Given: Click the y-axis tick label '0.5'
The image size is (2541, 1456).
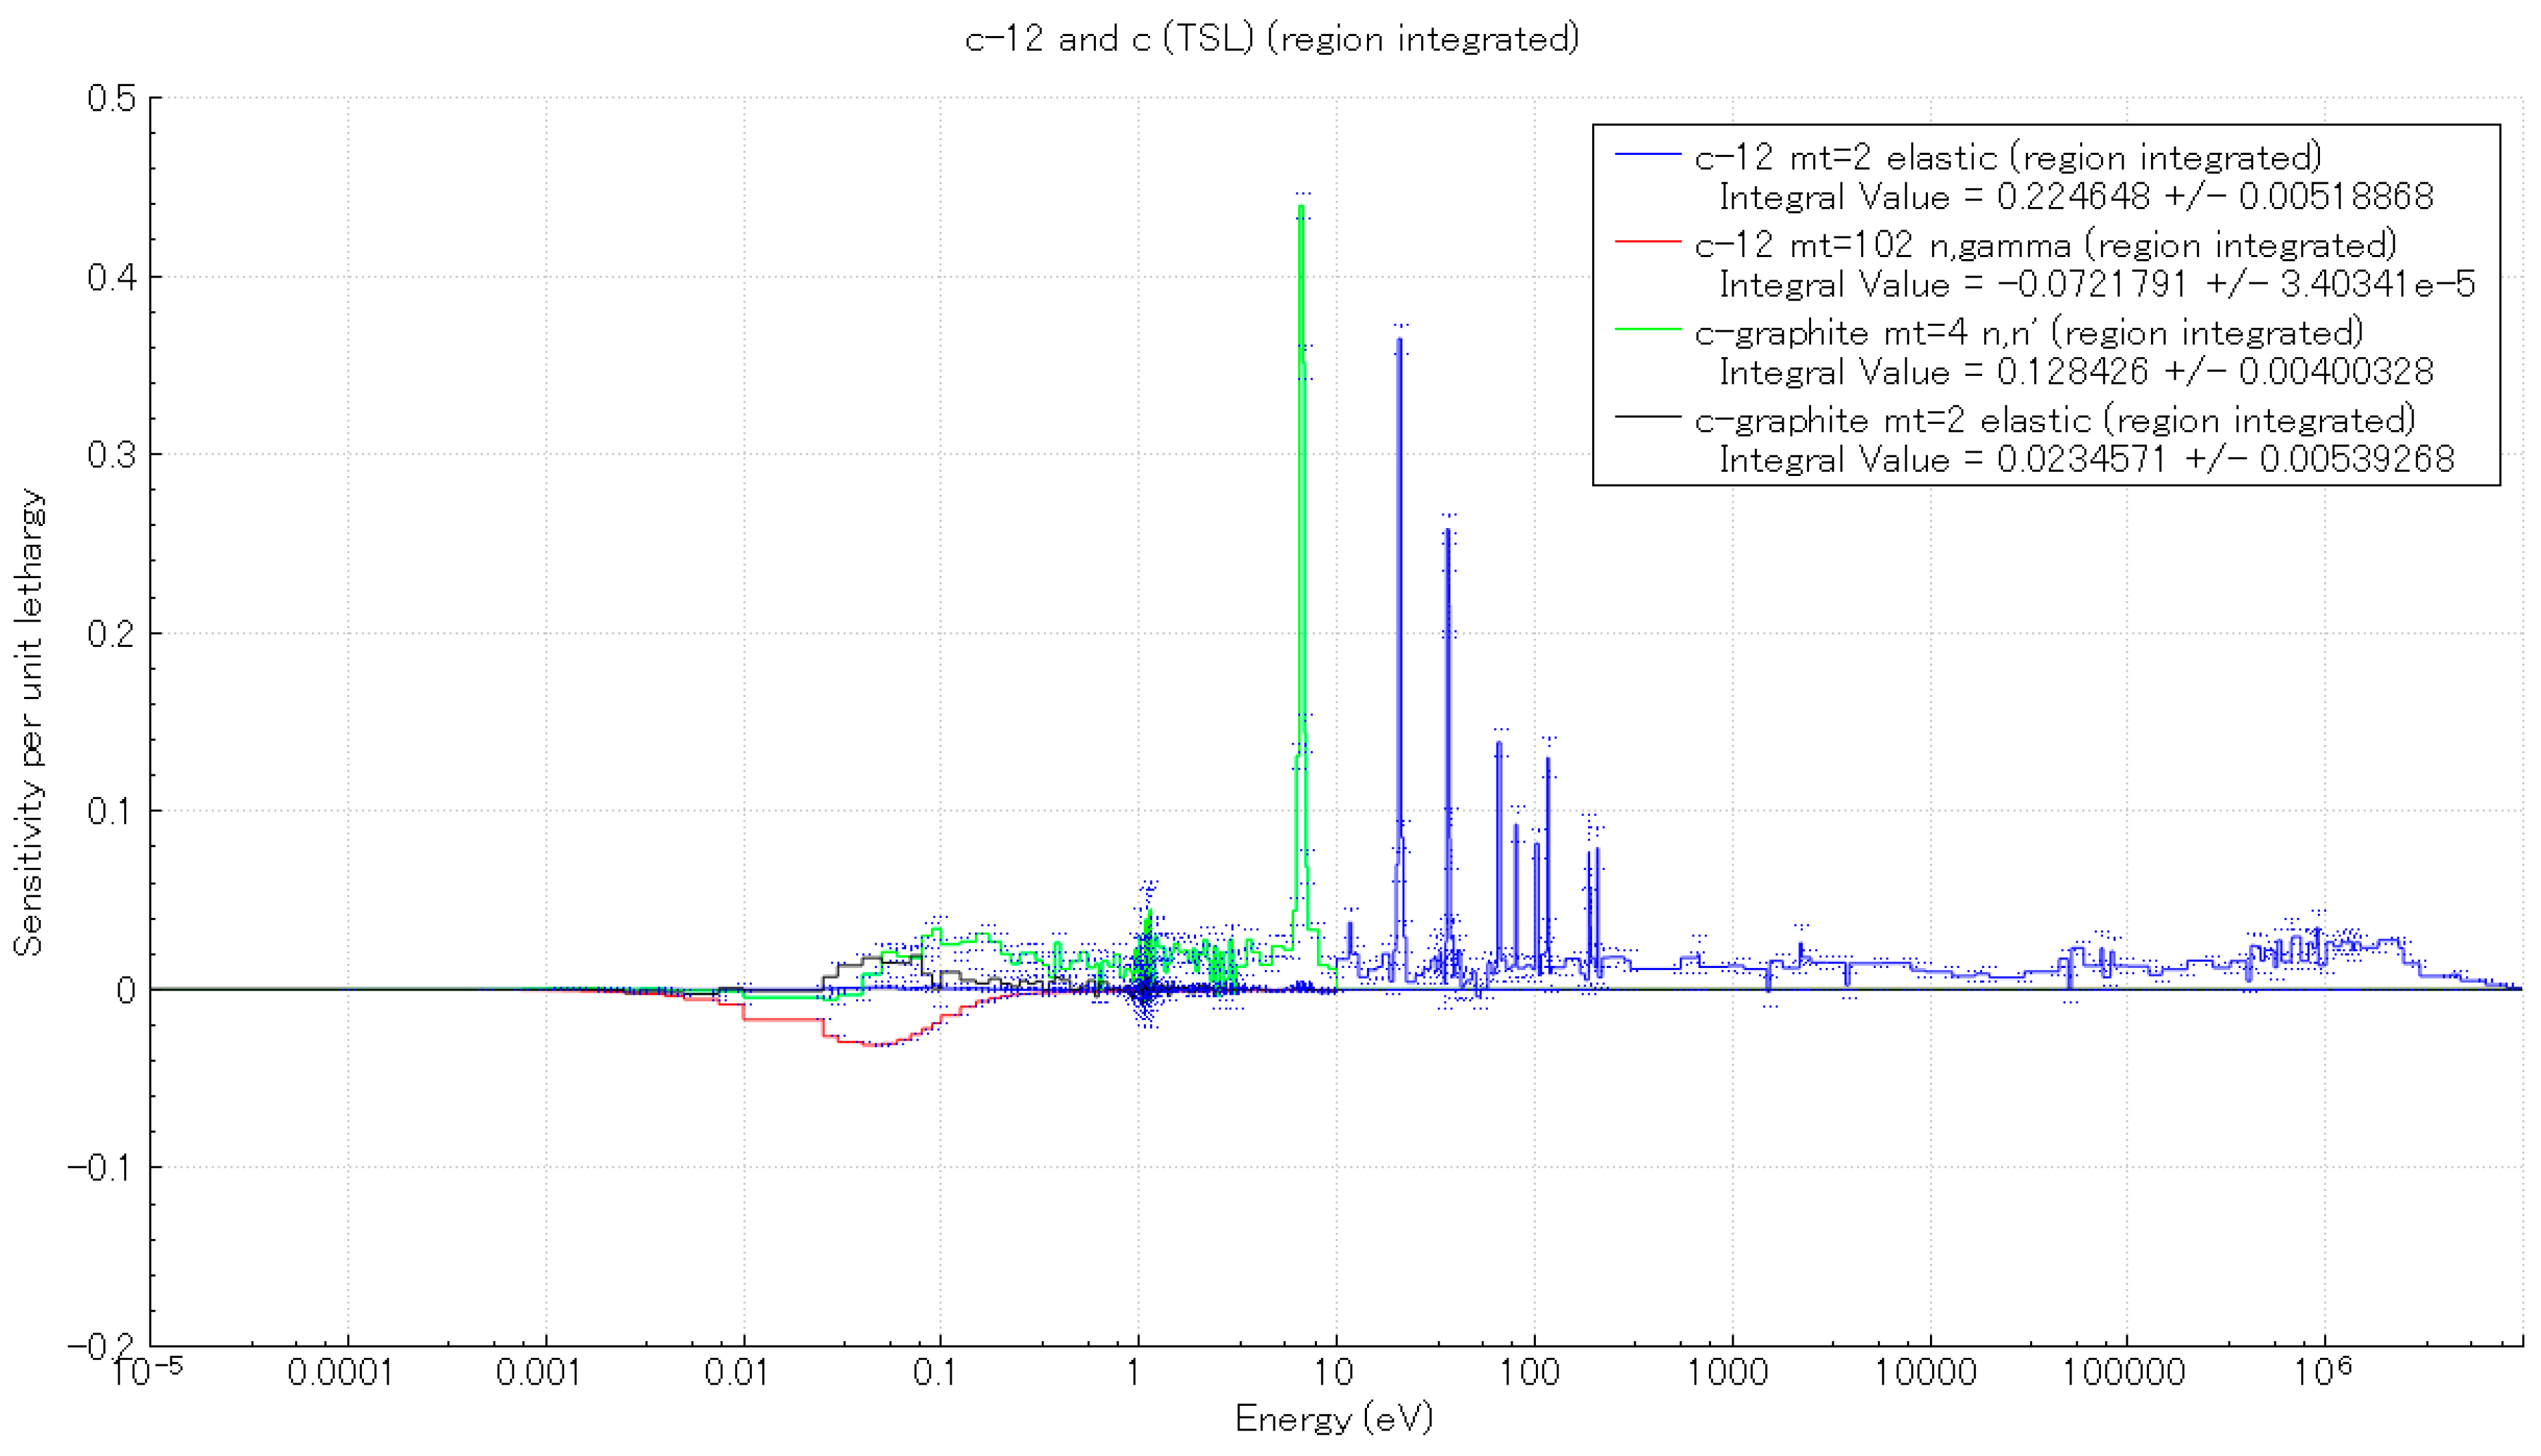Looking at the screenshot, I should [x=111, y=98].
